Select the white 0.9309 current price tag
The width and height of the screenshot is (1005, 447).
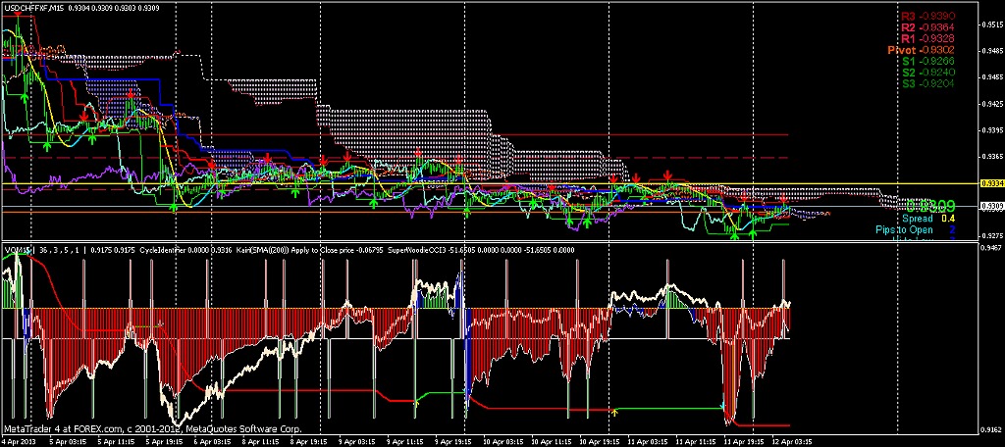(991, 206)
